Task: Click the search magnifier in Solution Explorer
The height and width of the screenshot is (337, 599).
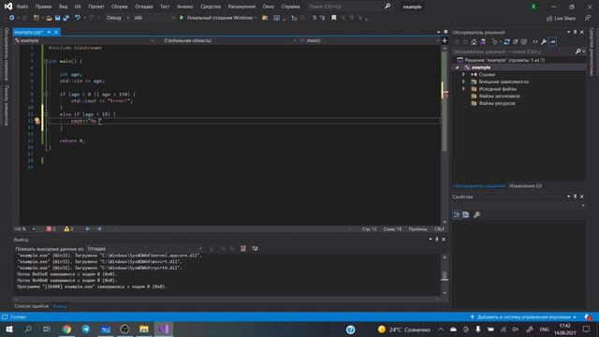Action: point(578,51)
